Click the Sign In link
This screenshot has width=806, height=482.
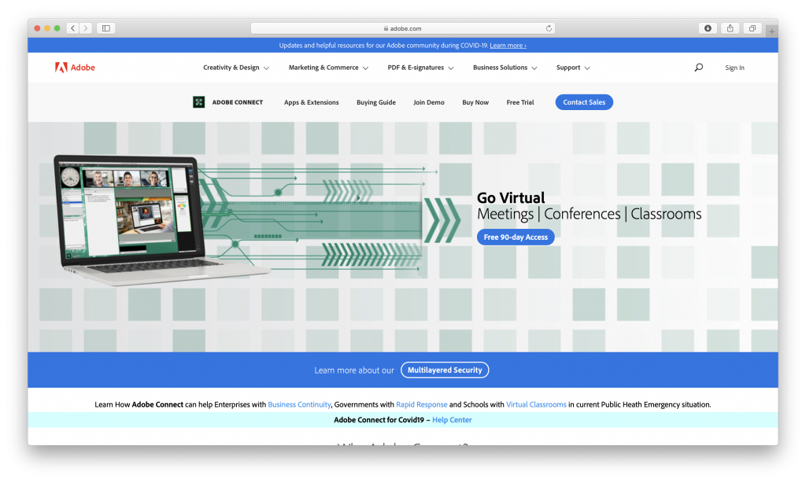click(x=734, y=68)
